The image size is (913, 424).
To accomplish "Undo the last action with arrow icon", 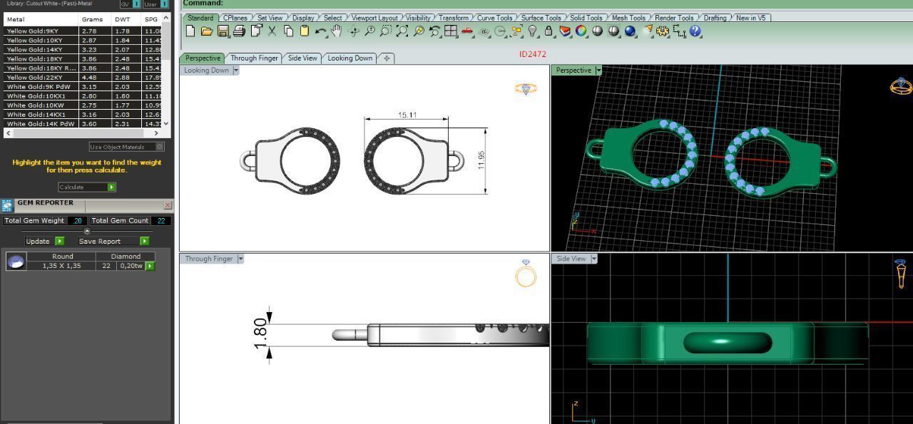I will pyautogui.click(x=320, y=31).
